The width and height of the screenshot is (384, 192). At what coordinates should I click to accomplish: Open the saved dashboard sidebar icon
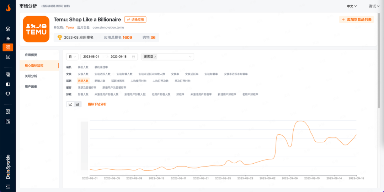8,121
